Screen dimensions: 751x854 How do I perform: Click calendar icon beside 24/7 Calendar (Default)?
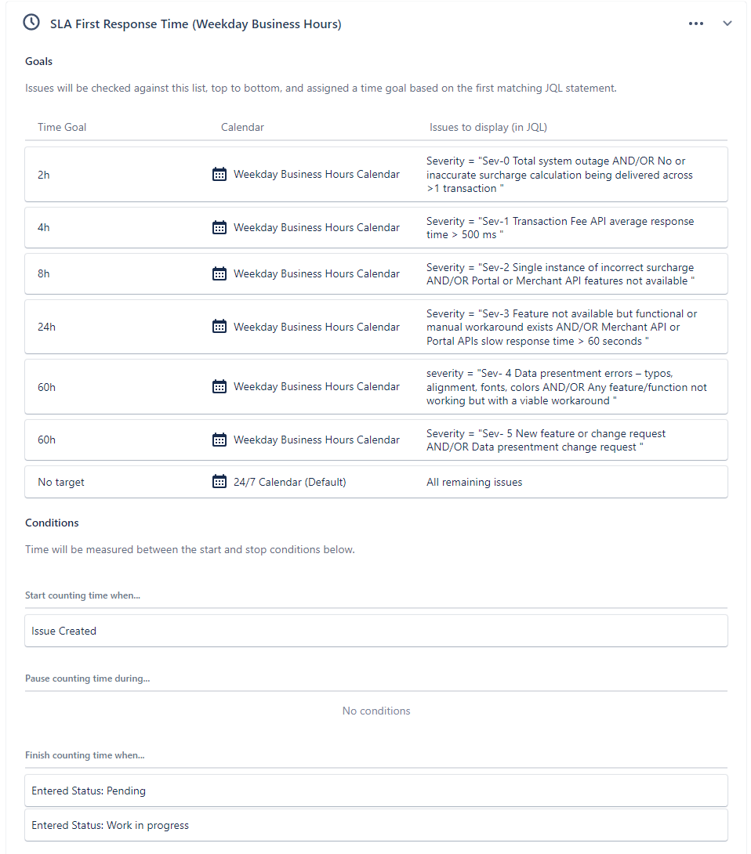pos(219,482)
